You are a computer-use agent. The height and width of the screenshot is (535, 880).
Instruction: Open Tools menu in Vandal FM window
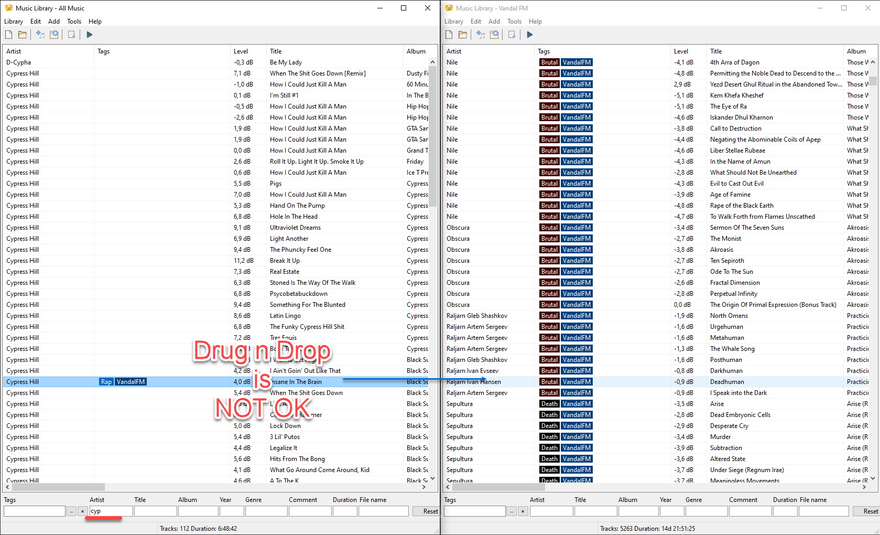click(x=515, y=22)
